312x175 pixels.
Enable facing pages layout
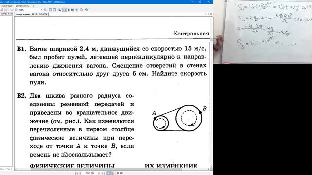pos(113,173)
